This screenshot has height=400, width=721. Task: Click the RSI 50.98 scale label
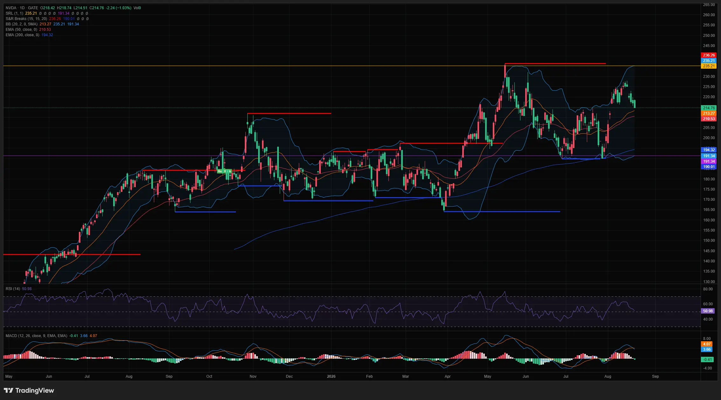pyautogui.click(x=708, y=311)
